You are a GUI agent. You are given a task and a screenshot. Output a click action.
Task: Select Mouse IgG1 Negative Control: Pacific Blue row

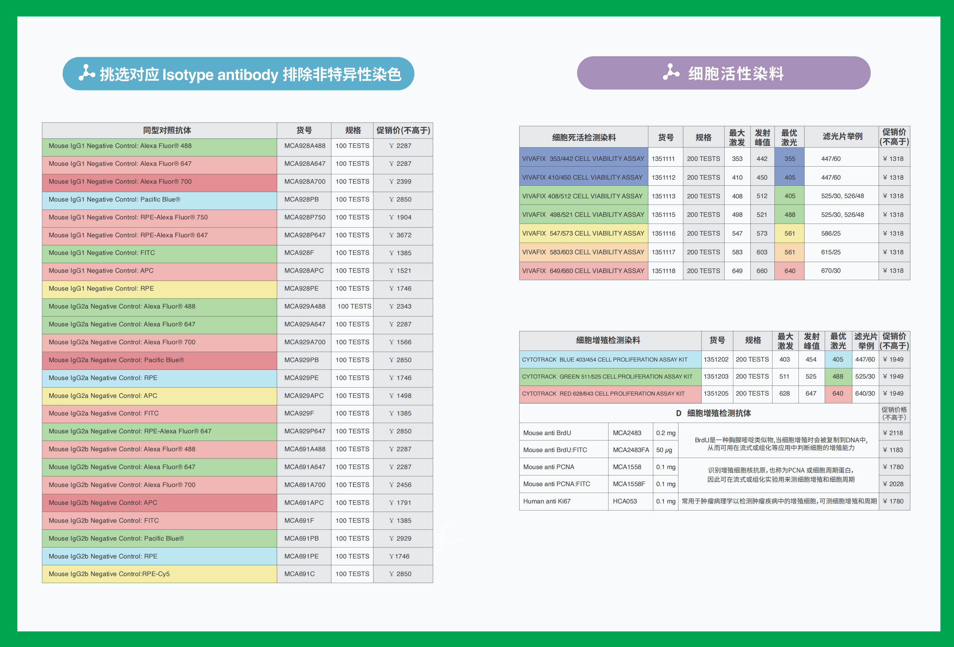click(x=115, y=200)
